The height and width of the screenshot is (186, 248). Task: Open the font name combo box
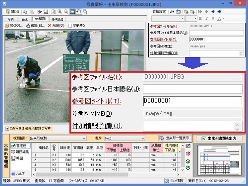coord(168,19)
